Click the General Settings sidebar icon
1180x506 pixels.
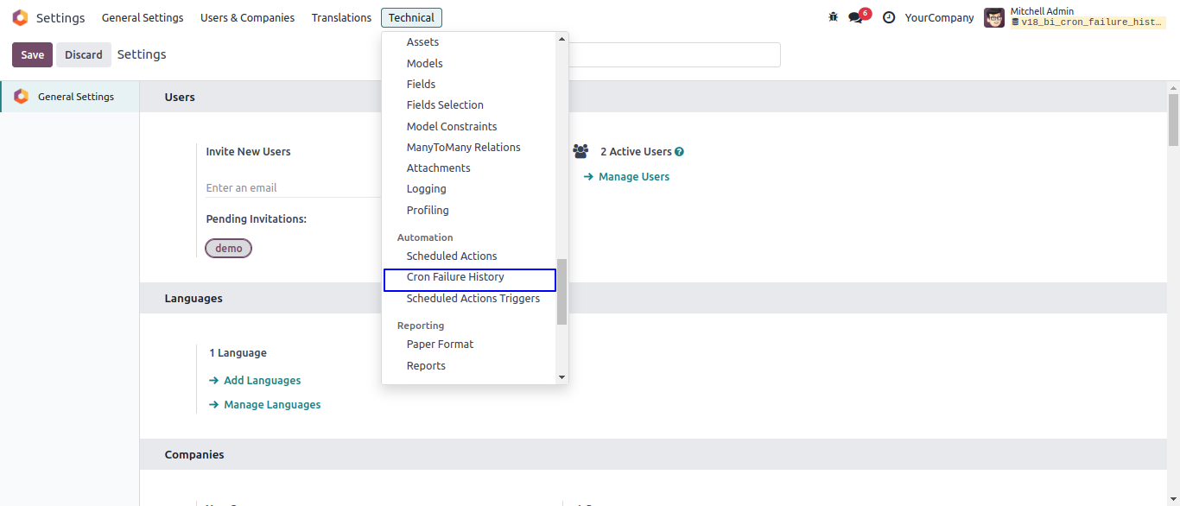click(x=22, y=97)
